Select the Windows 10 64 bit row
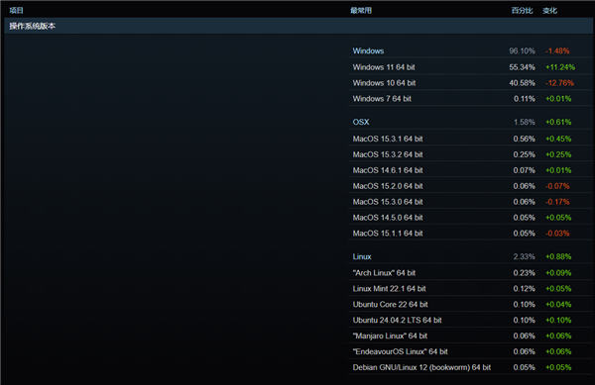 click(470, 83)
